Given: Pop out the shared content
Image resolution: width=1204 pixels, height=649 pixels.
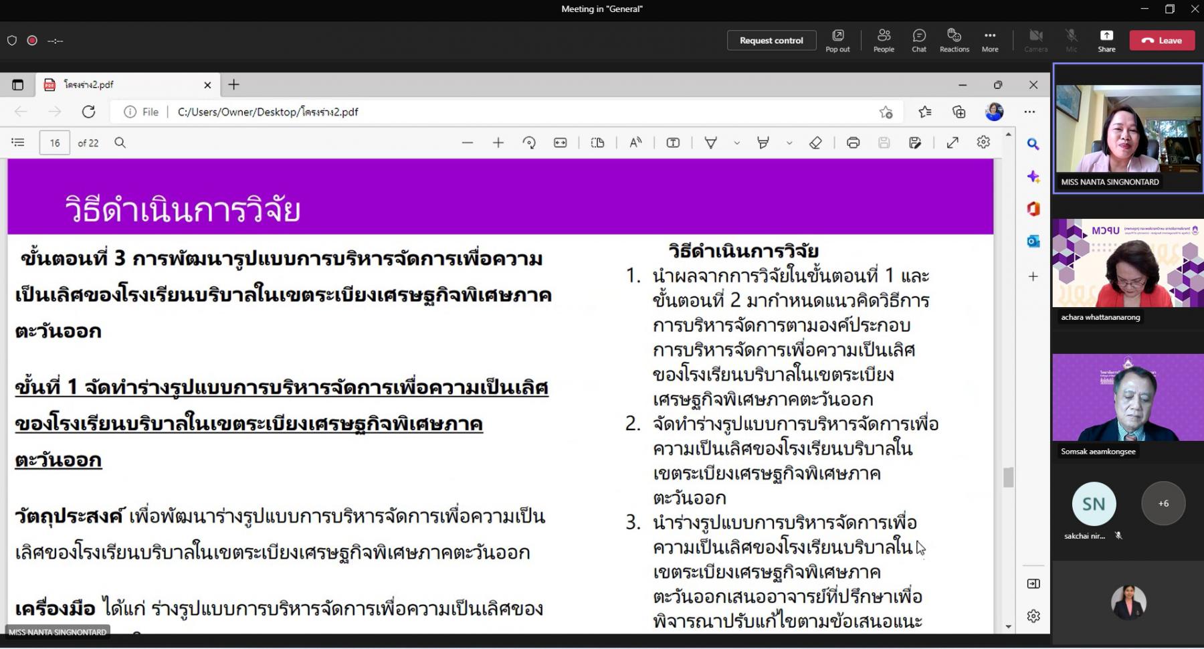Looking at the screenshot, I should 837,41.
